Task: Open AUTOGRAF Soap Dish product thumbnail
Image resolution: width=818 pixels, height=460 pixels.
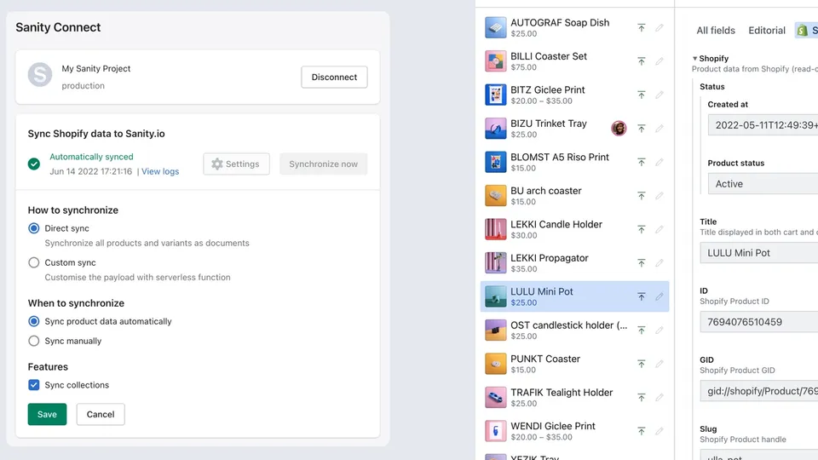Action: click(x=496, y=27)
